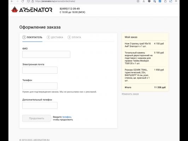Open the extensions puzzle icon

[165, 1]
